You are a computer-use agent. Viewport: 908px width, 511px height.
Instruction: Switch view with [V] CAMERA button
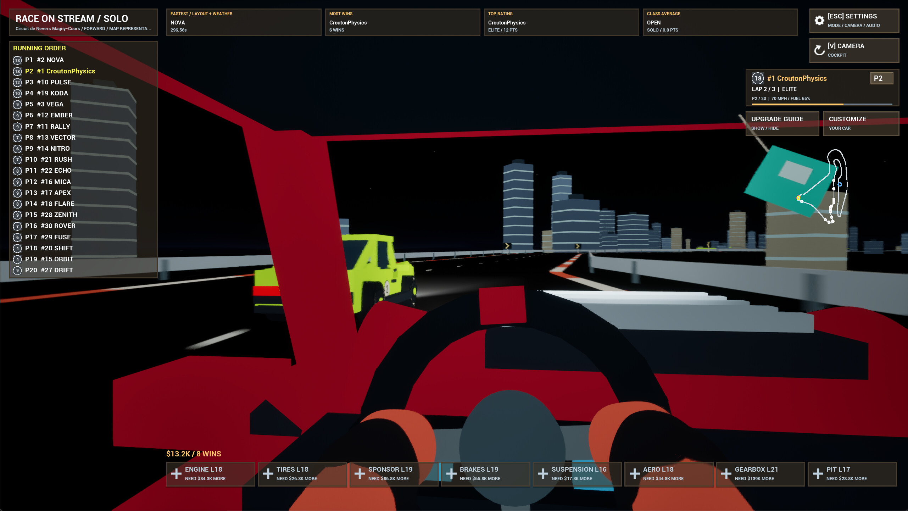854,50
